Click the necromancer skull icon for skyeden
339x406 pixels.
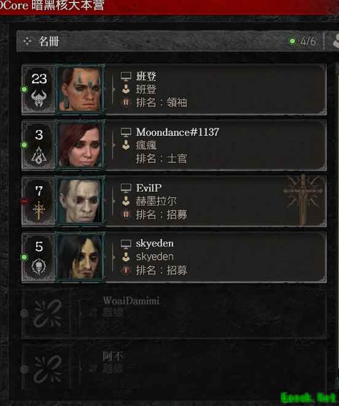39,267
